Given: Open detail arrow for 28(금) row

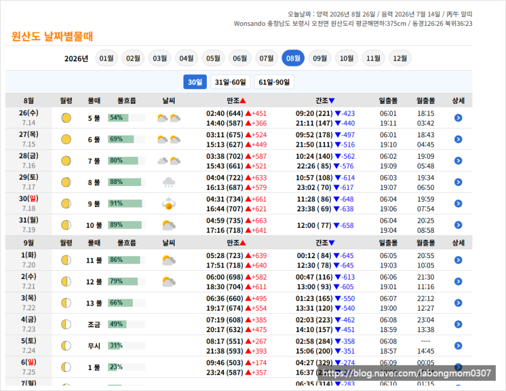Looking at the screenshot, I should [x=458, y=161].
